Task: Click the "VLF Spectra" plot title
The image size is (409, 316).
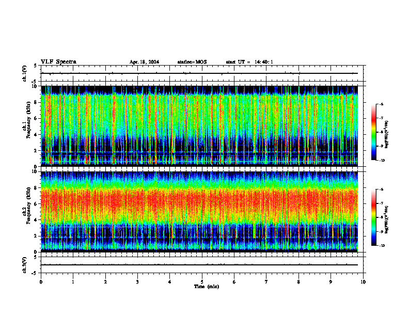Action: 58,62
